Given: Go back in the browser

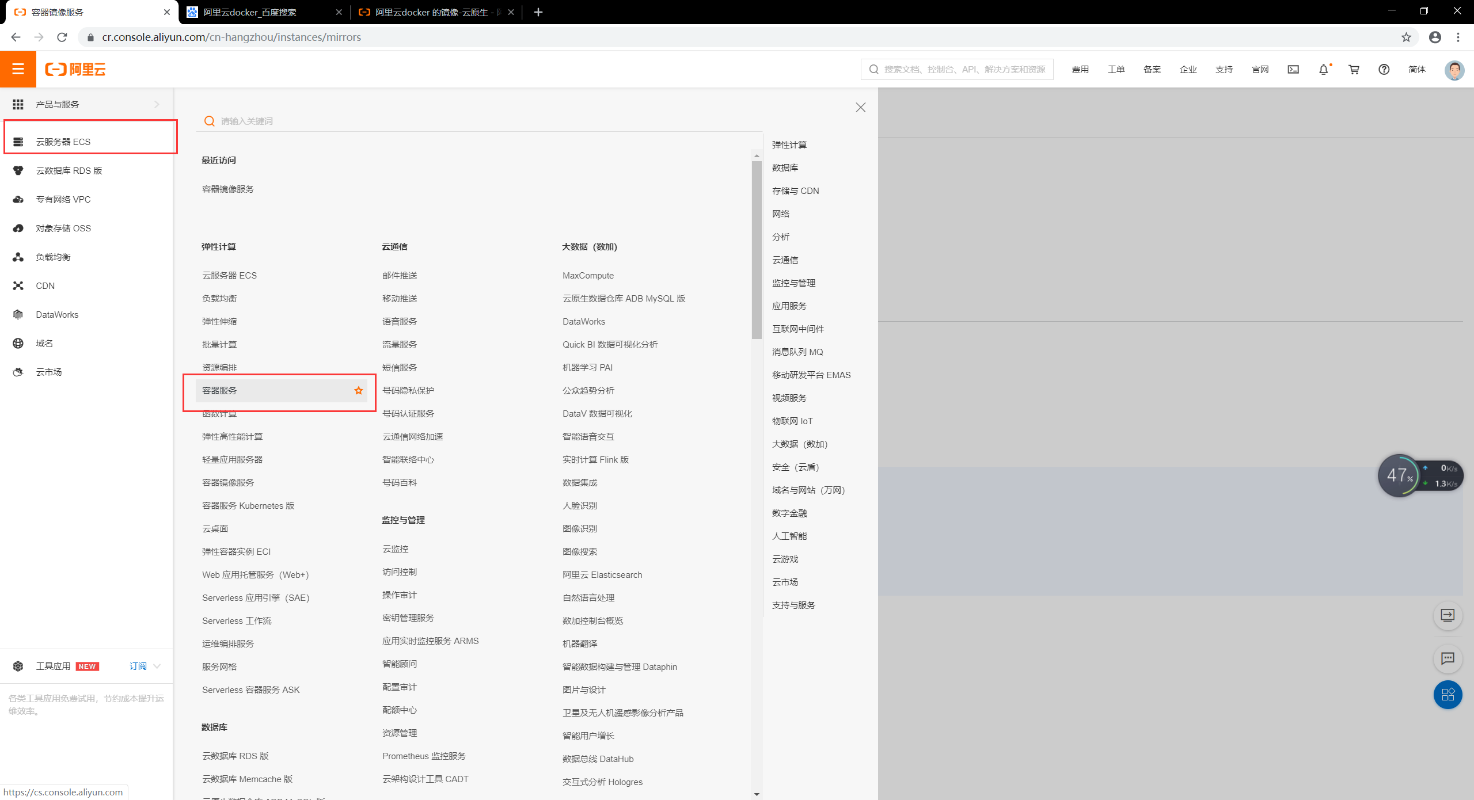Looking at the screenshot, I should [16, 37].
